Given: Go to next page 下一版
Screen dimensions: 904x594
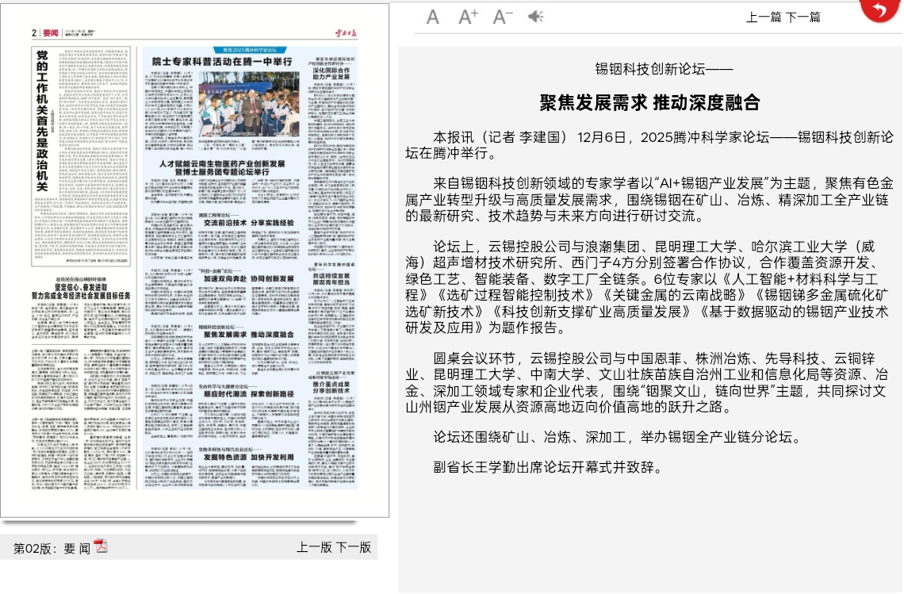Looking at the screenshot, I should [353, 547].
